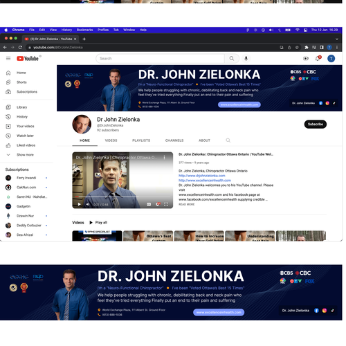Click READ MORE under the description
This screenshot has height=346, width=346.
[x=187, y=204]
